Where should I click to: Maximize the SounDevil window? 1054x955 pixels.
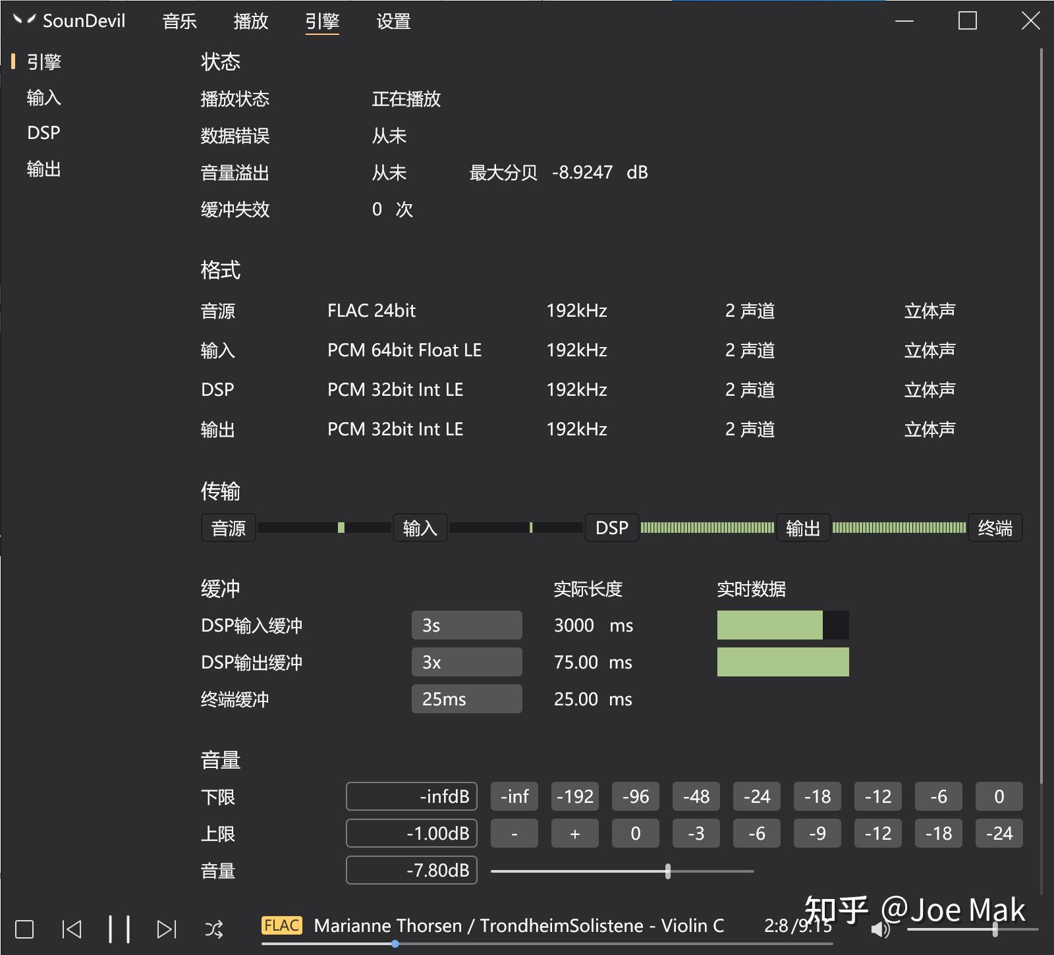[968, 20]
